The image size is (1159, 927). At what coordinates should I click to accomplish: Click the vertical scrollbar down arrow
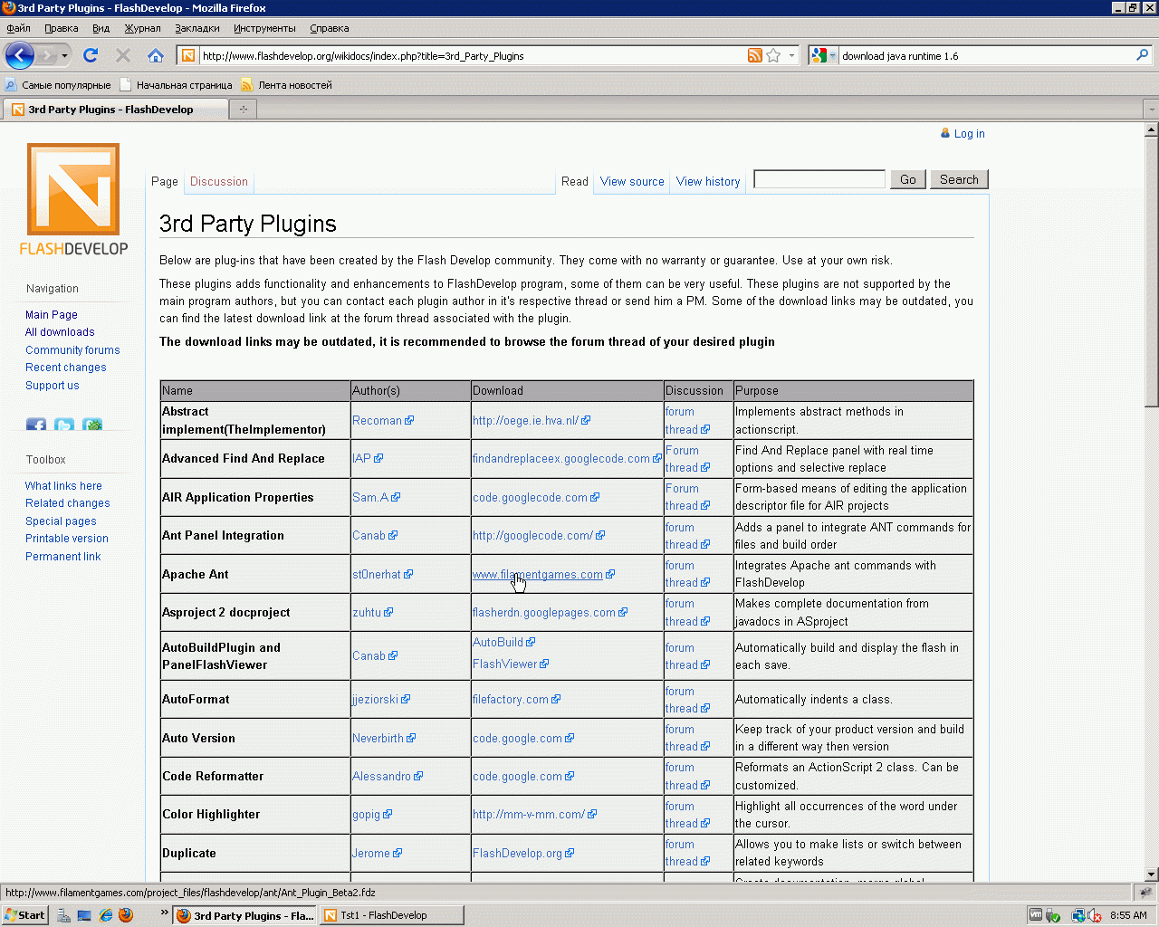click(1152, 874)
